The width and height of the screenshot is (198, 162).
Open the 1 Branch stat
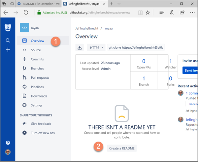pyautogui.click(x=144, y=81)
